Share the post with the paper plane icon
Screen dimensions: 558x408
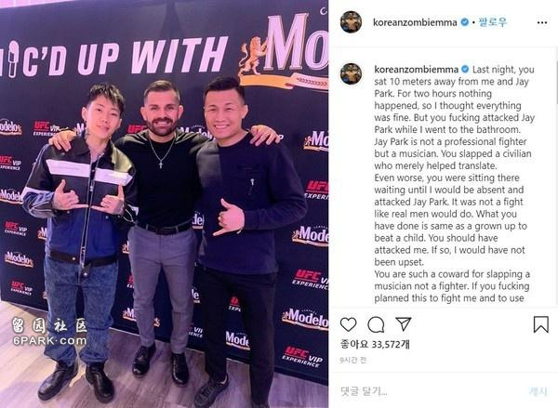pyautogui.click(x=404, y=324)
